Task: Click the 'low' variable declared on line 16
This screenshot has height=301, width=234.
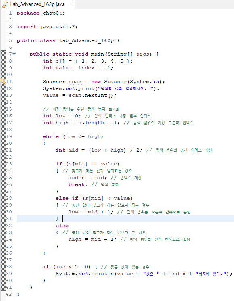Action: pos(61,116)
